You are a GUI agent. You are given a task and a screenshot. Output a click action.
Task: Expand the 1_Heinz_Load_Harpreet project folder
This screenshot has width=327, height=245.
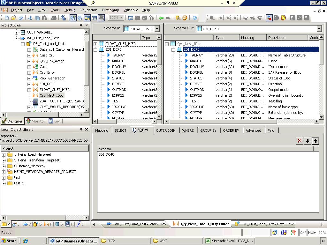(4, 155)
